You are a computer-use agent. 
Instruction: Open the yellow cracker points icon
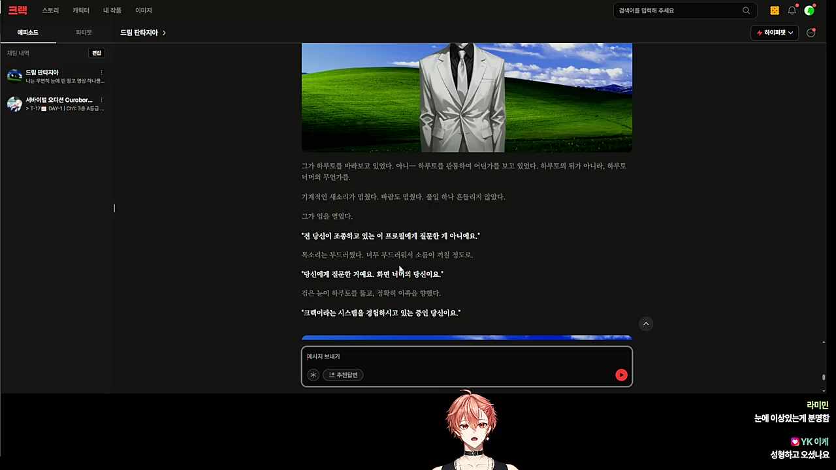tap(775, 10)
